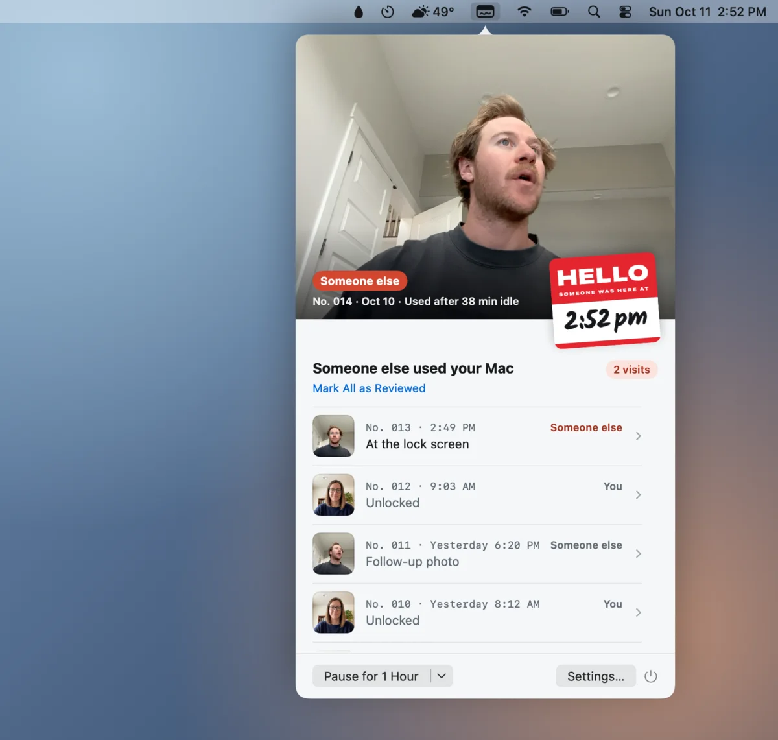Screen dimensions: 778x740
Task: Click the 'You' tag on row No. 012
Action: (613, 486)
